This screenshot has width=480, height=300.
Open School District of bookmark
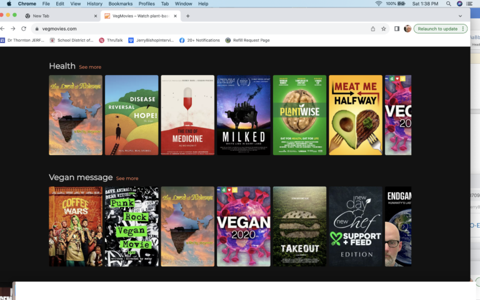point(72,40)
